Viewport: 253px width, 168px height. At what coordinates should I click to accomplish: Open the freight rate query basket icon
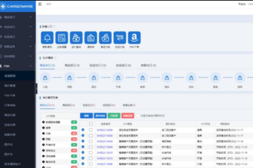(x=76, y=38)
